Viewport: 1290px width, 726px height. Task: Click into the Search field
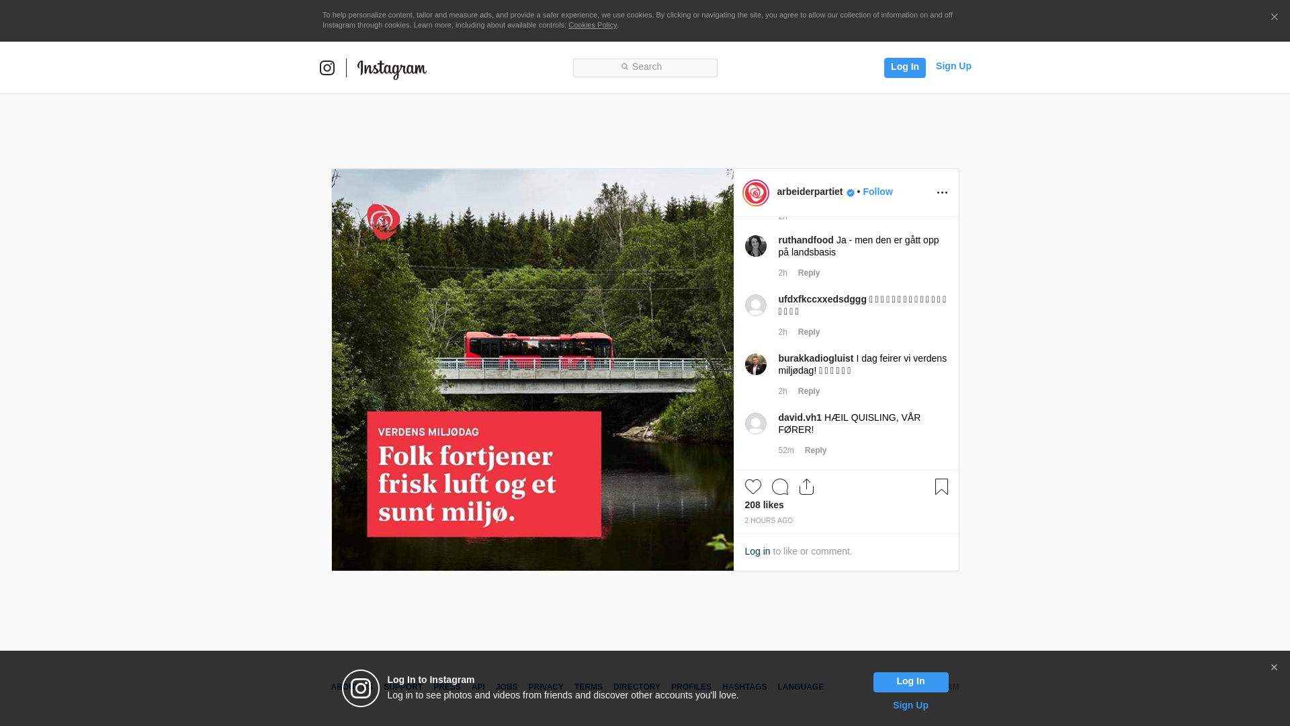pyautogui.click(x=645, y=67)
